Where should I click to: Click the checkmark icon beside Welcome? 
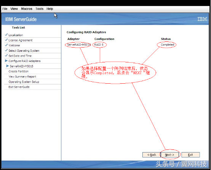click(6, 45)
